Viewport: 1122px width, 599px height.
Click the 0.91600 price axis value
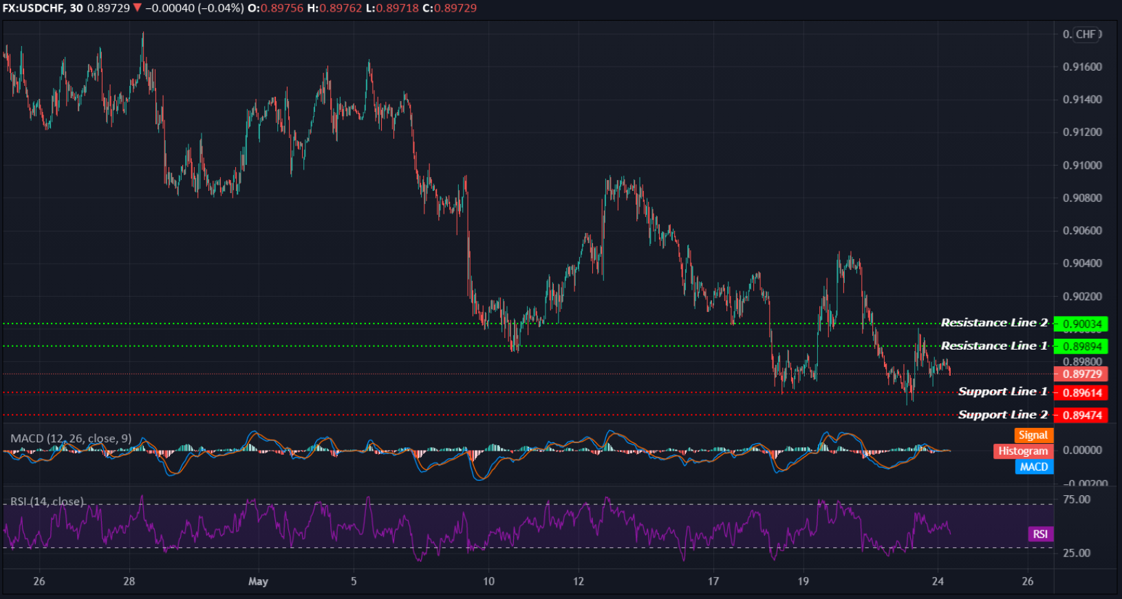1082,67
